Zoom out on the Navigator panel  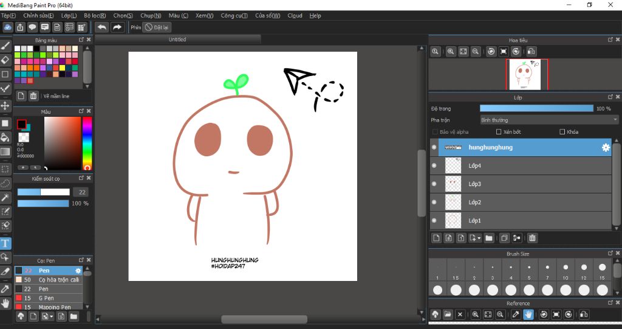pyautogui.click(x=475, y=51)
